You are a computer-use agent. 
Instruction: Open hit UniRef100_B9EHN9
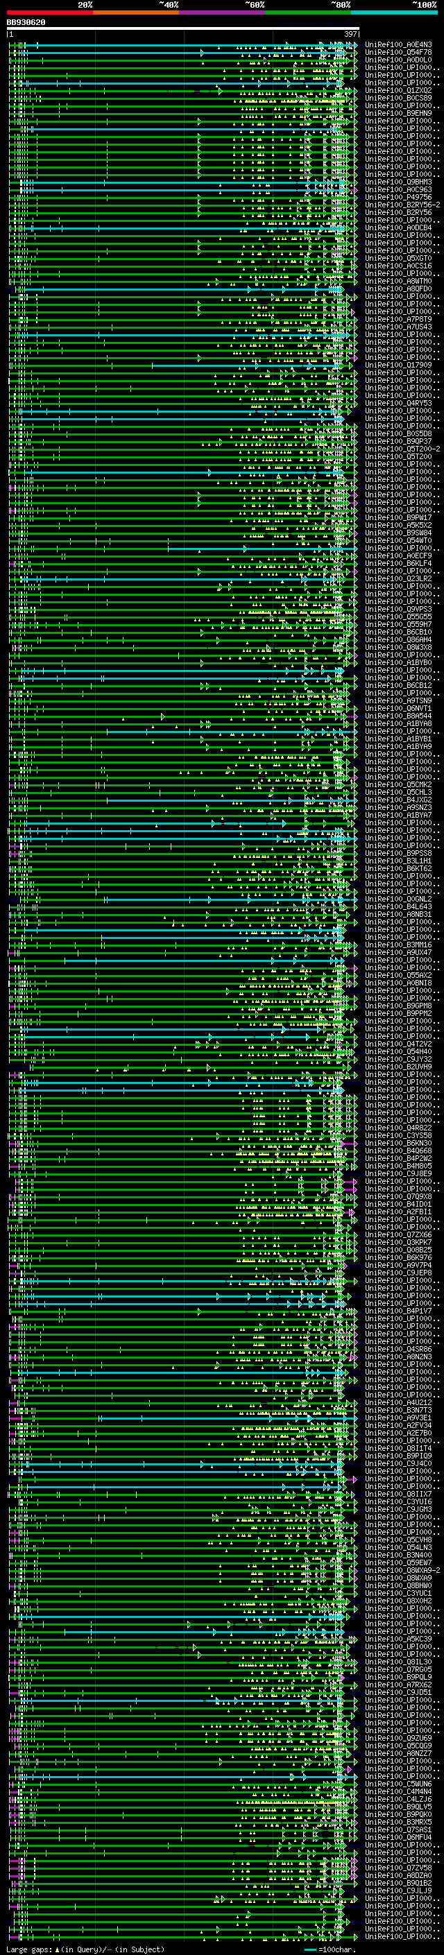click(398, 113)
